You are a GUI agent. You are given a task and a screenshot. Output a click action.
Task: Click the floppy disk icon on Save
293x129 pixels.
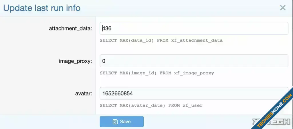point(115,122)
